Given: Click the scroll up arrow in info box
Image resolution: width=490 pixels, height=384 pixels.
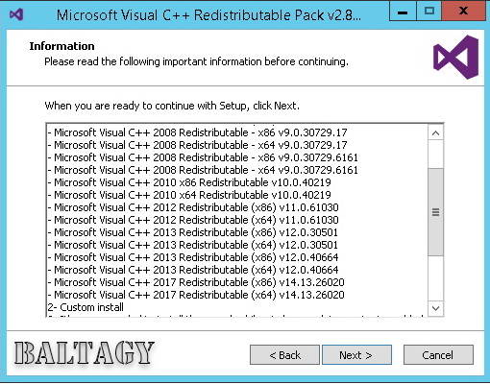Looking at the screenshot, I should [x=435, y=133].
